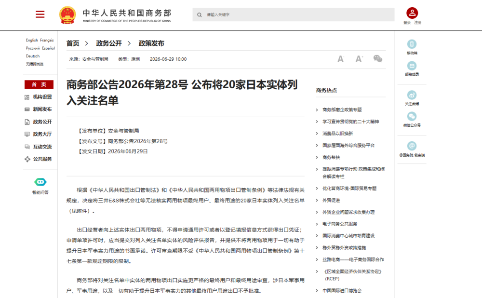Open the mailbox login icon
The width and height of the screenshot is (482, 298).
tap(412, 66)
